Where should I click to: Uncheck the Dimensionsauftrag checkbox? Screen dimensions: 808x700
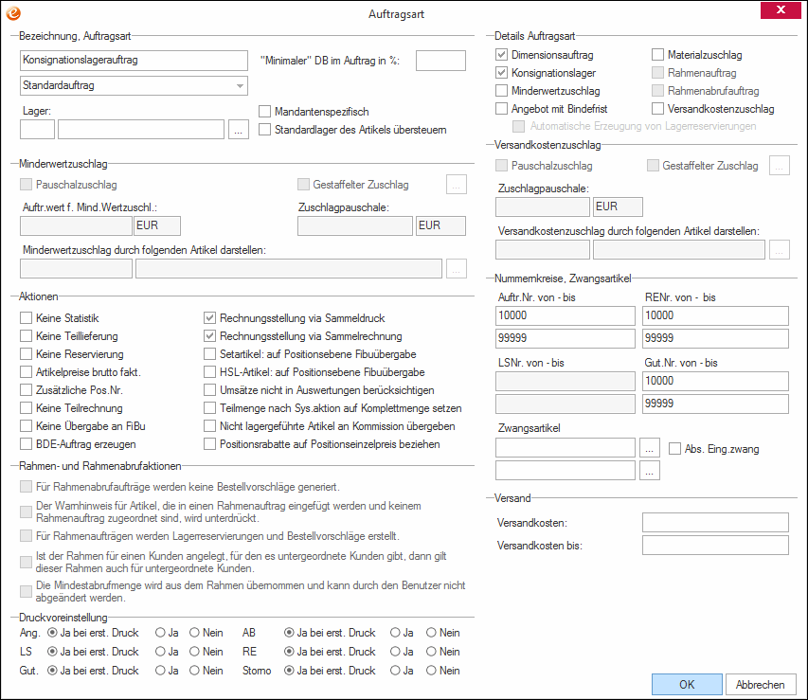pyautogui.click(x=501, y=55)
